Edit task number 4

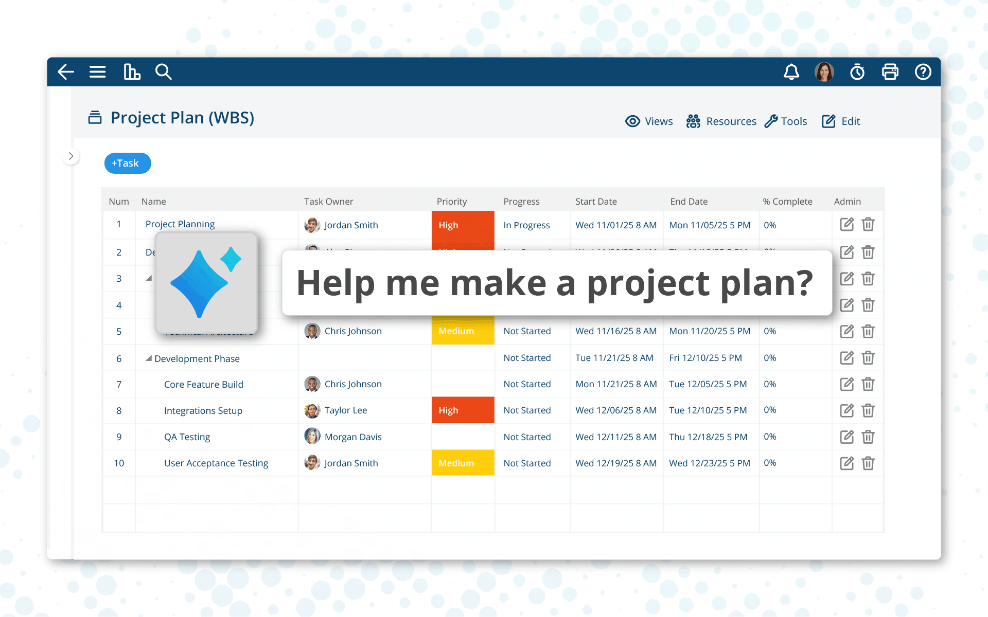coord(847,305)
